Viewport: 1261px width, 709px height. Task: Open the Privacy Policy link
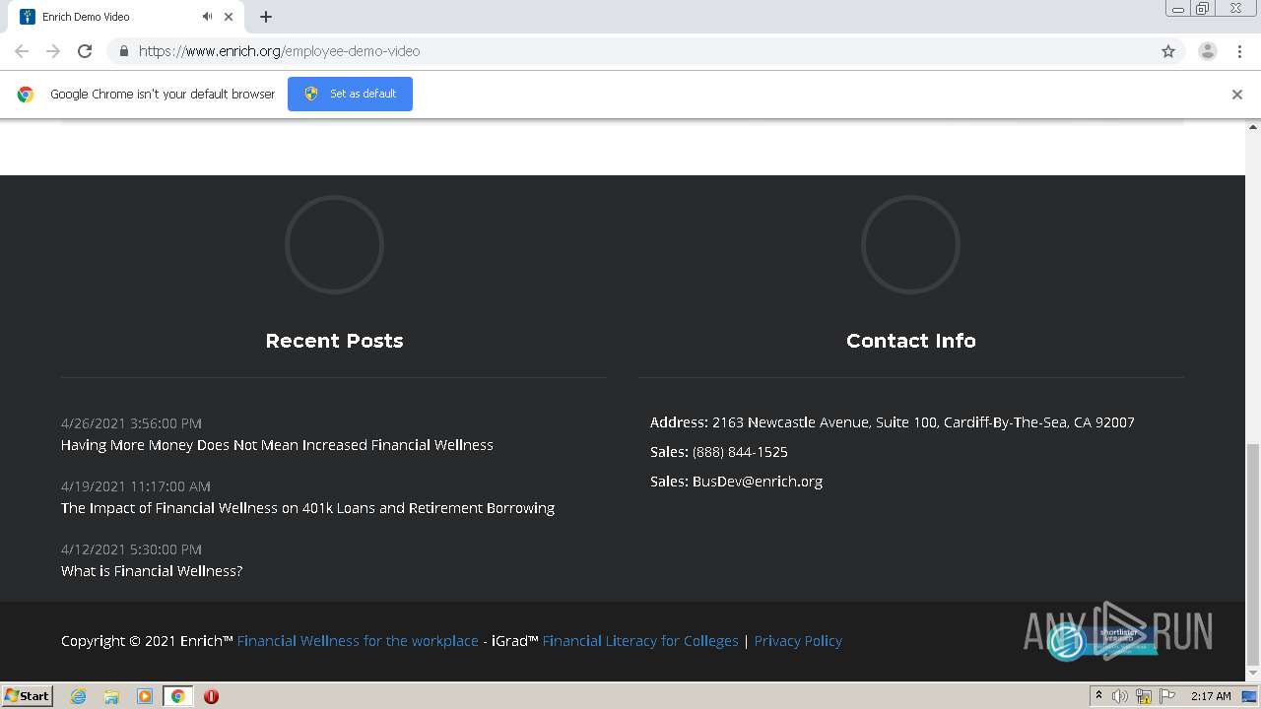point(798,641)
